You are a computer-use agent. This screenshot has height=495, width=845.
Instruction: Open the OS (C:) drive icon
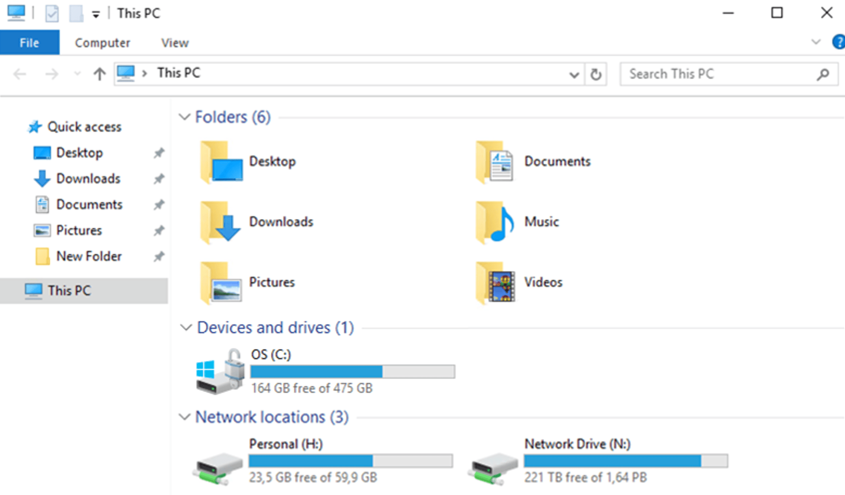point(220,372)
